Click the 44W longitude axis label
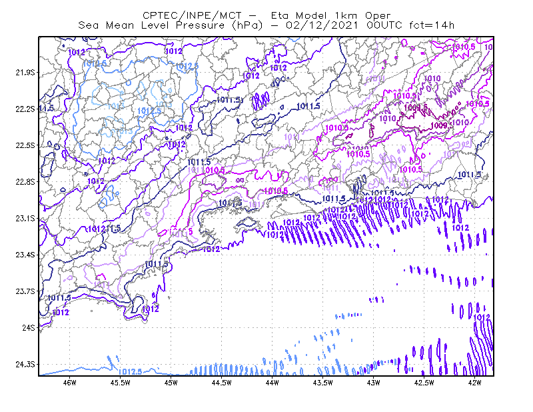The image size is (533, 412). [x=272, y=383]
